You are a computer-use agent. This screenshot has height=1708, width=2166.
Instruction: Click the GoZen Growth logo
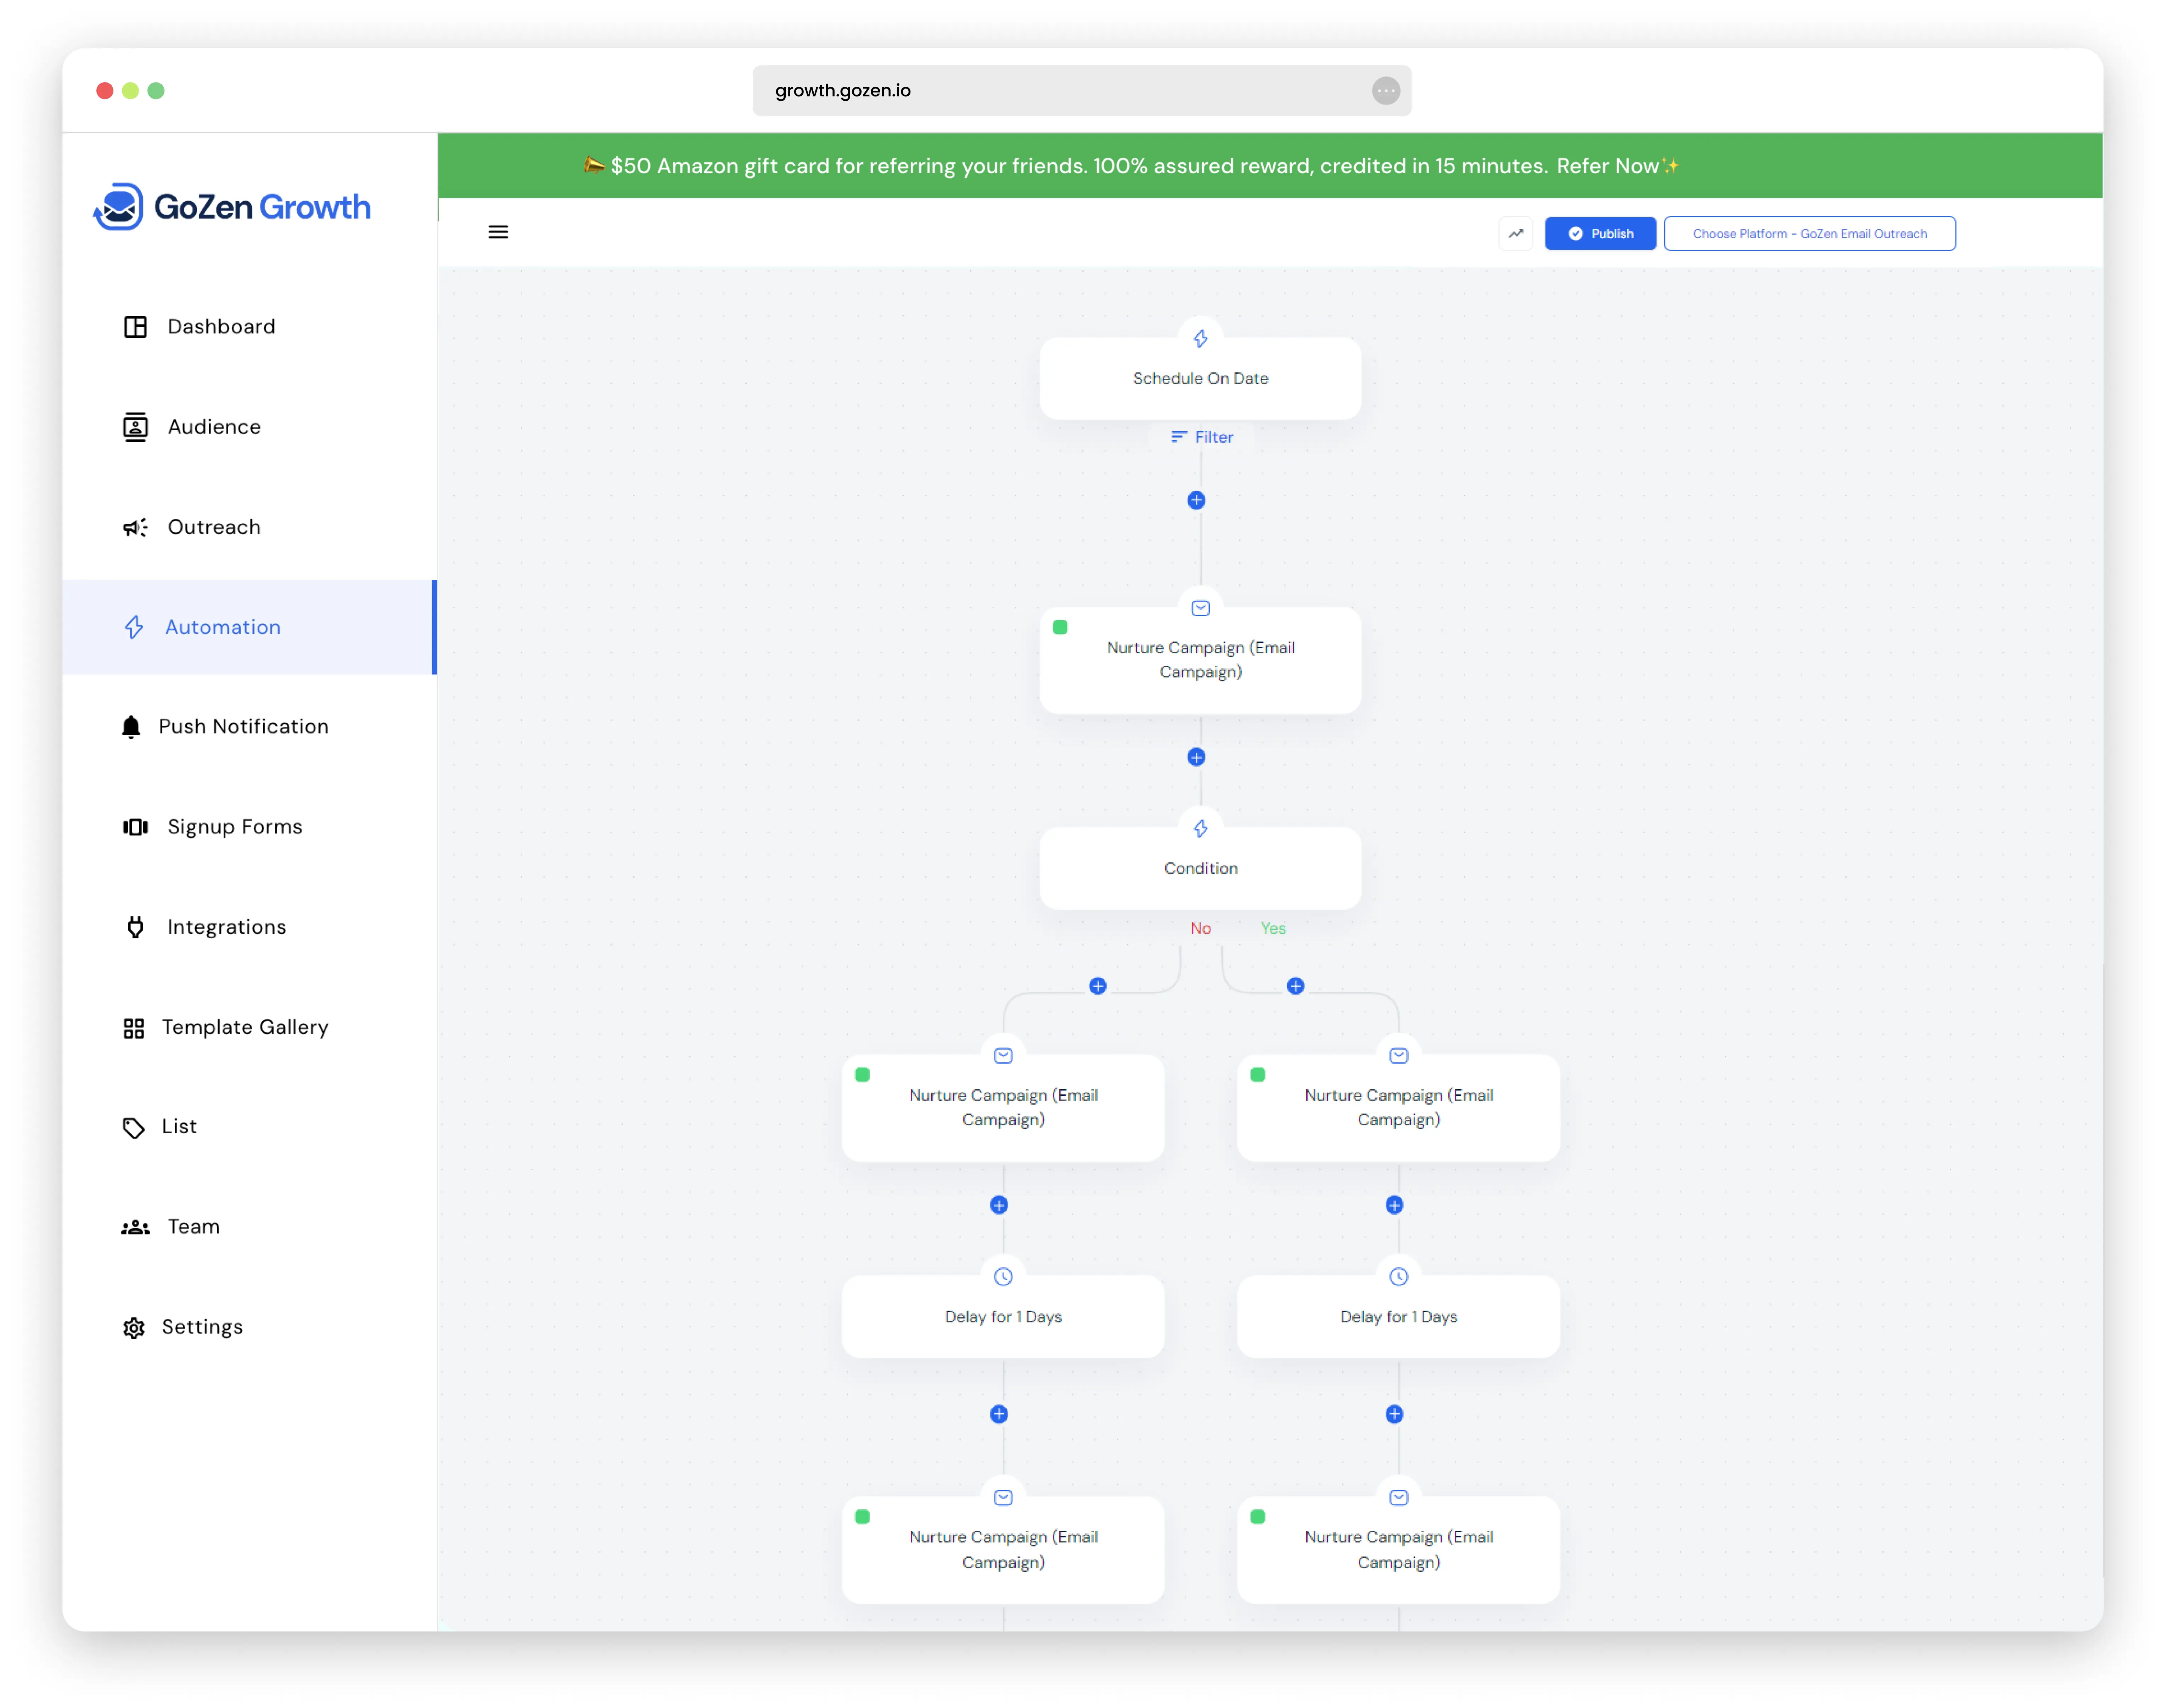(x=233, y=206)
